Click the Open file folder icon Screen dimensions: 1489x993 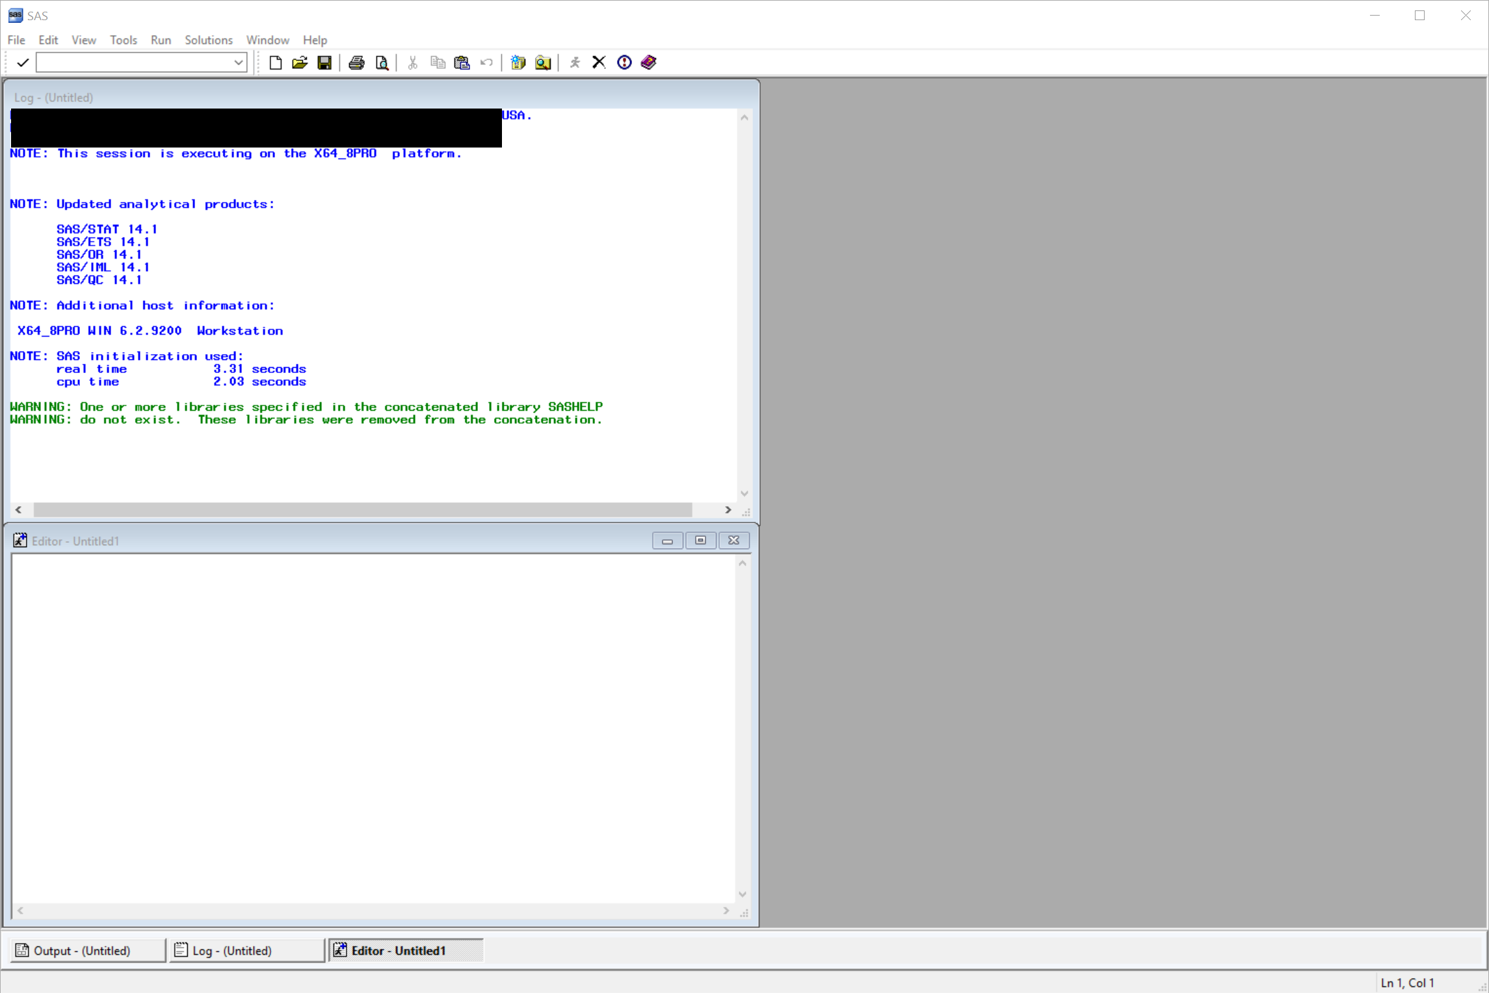point(300,62)
